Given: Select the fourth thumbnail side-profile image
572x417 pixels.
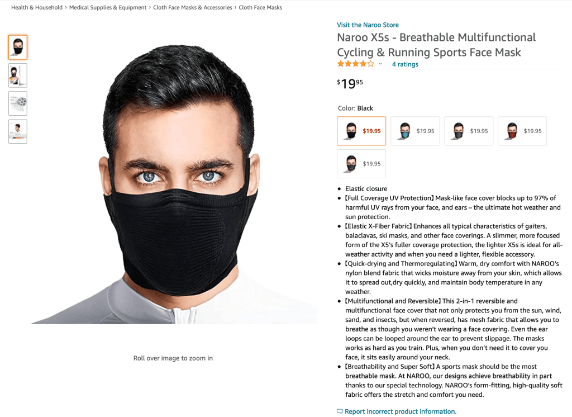Looking at the screenshot, I should 18,131.
